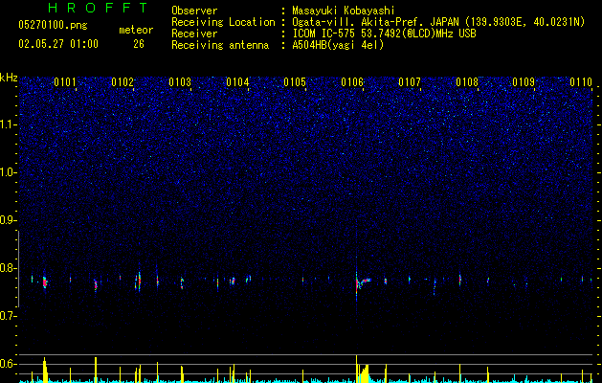Click the date 02.05.27 01:00
This screenshot has width=602, height=383.
tap(58, 44)
